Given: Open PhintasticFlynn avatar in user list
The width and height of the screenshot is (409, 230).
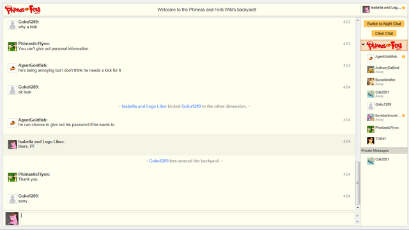Looking at the screenshot, I should tap(371, 129).
